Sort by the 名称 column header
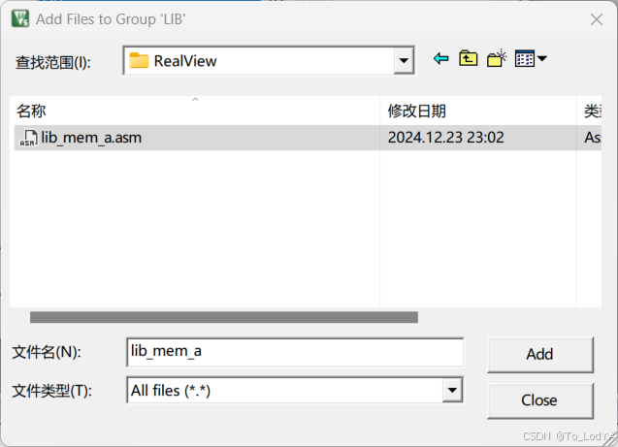 [x=195, y=111]
